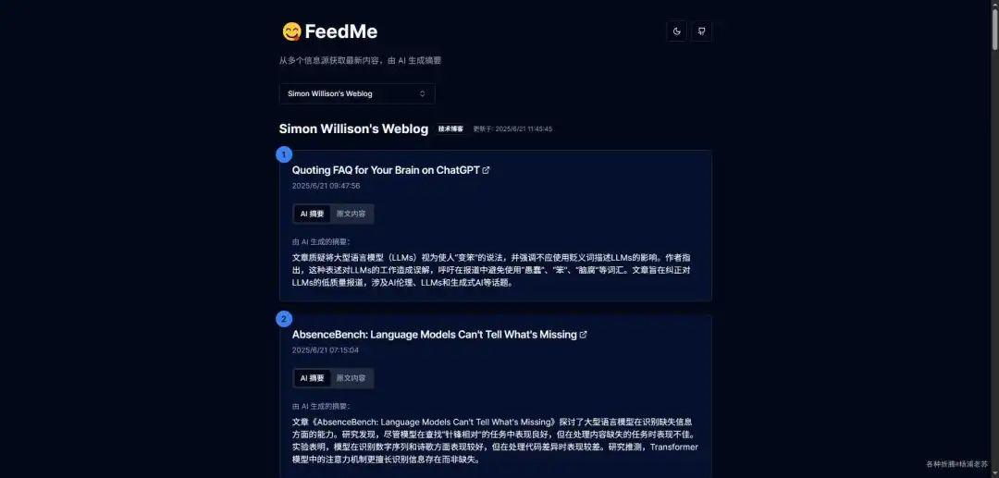Click the FeedMe emoji logo
999x478 pixels.
291,31
